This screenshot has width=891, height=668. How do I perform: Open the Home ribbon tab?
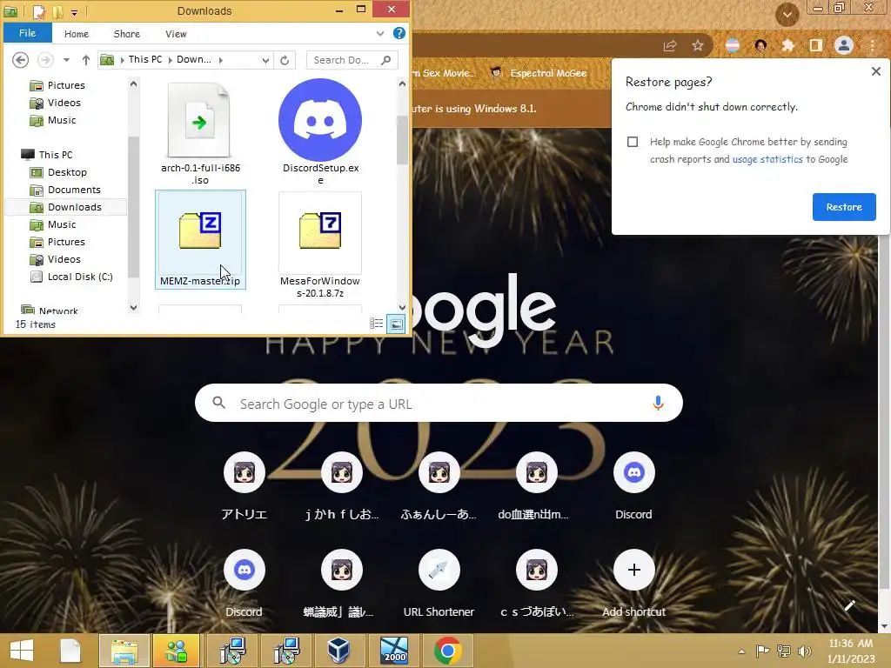(x=77, y=34)
